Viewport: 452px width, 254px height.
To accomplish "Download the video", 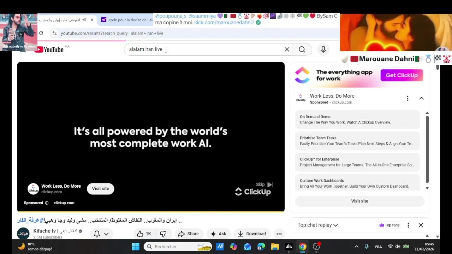I will point(252,234).
